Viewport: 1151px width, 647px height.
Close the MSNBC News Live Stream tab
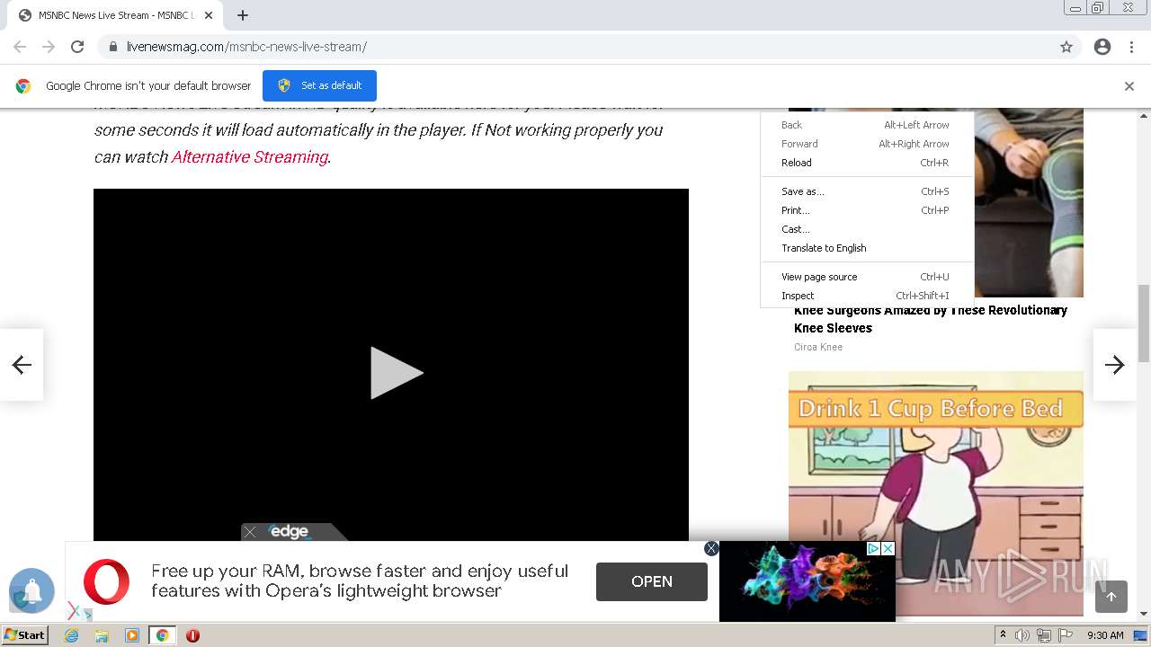coord(209,15)
